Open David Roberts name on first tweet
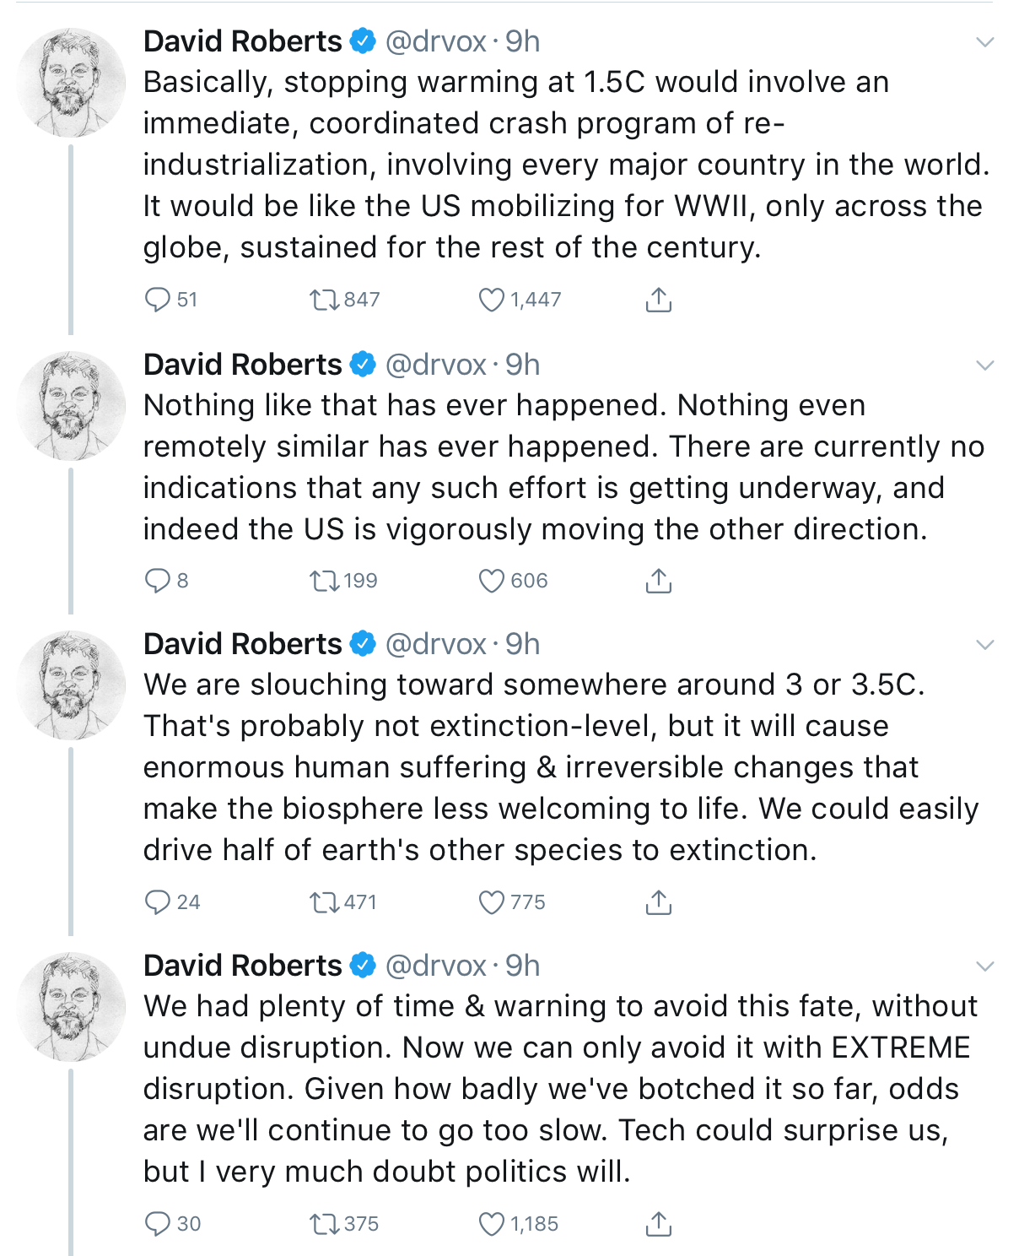This screenshot has width=1035, height=1256. click(243, 41)
